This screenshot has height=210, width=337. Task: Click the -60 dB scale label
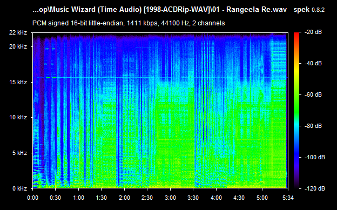click(x=313, y=94)
